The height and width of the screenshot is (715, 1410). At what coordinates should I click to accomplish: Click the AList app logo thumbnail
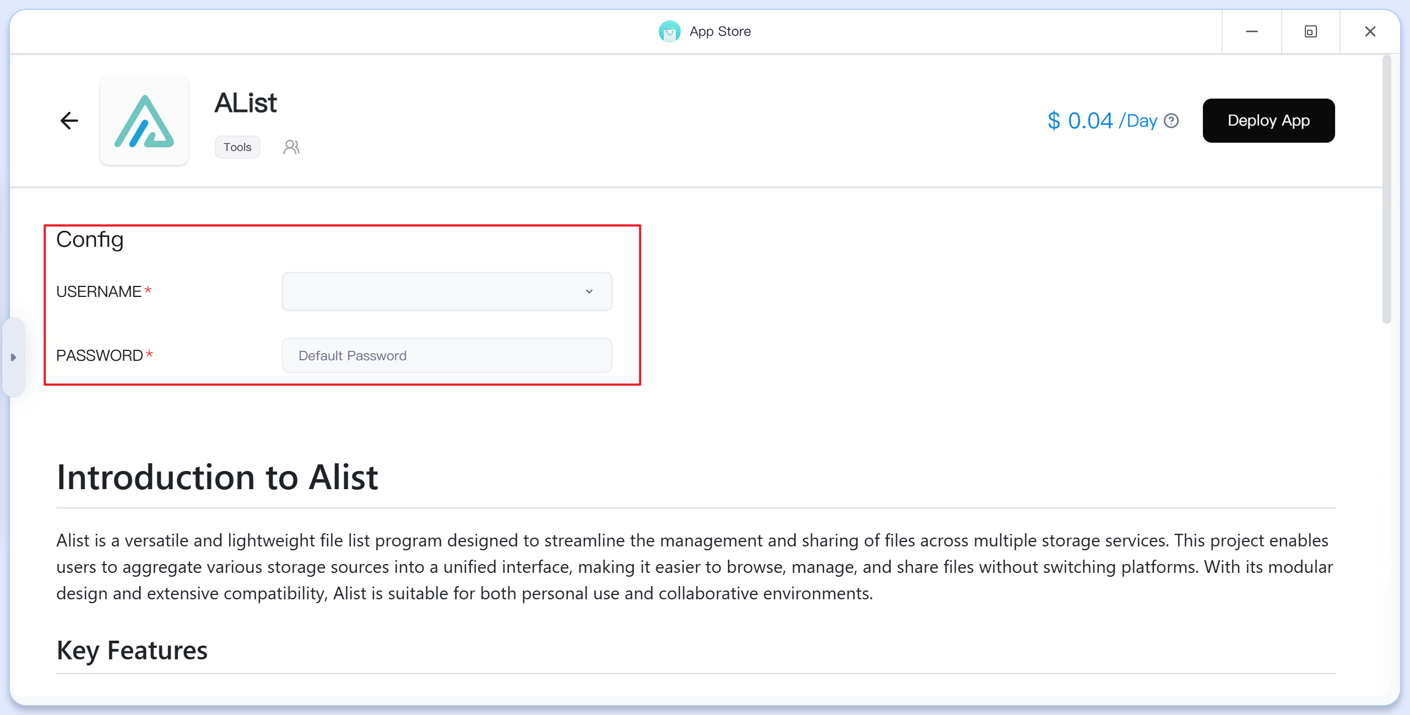click(144, 121)
